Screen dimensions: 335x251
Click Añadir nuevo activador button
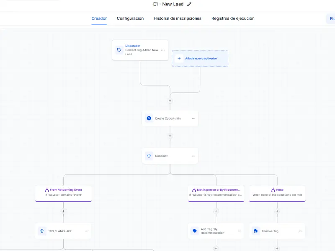(200, 59)
